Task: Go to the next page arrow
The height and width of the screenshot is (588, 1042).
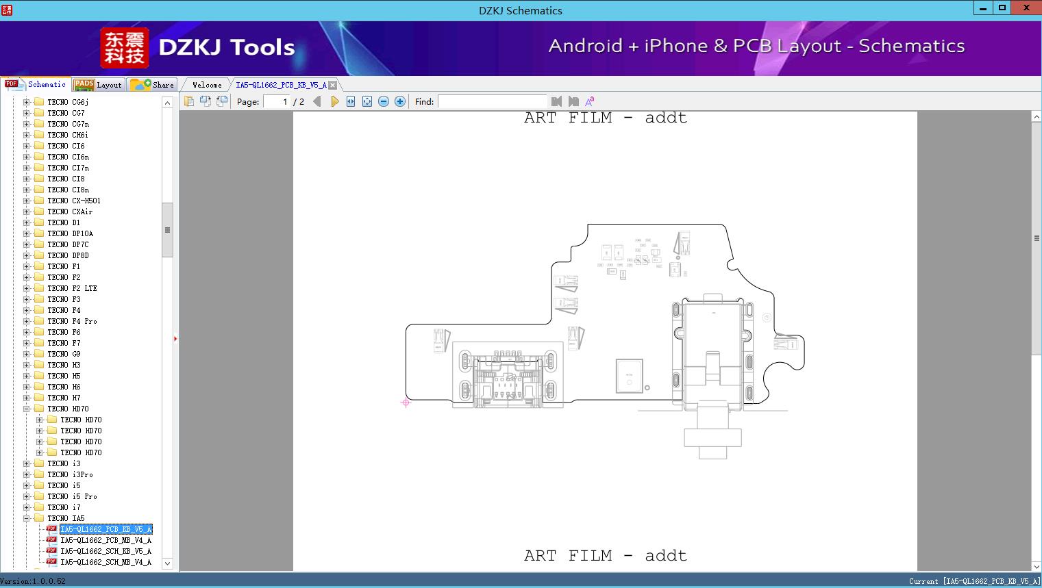Action: point(334,101)
